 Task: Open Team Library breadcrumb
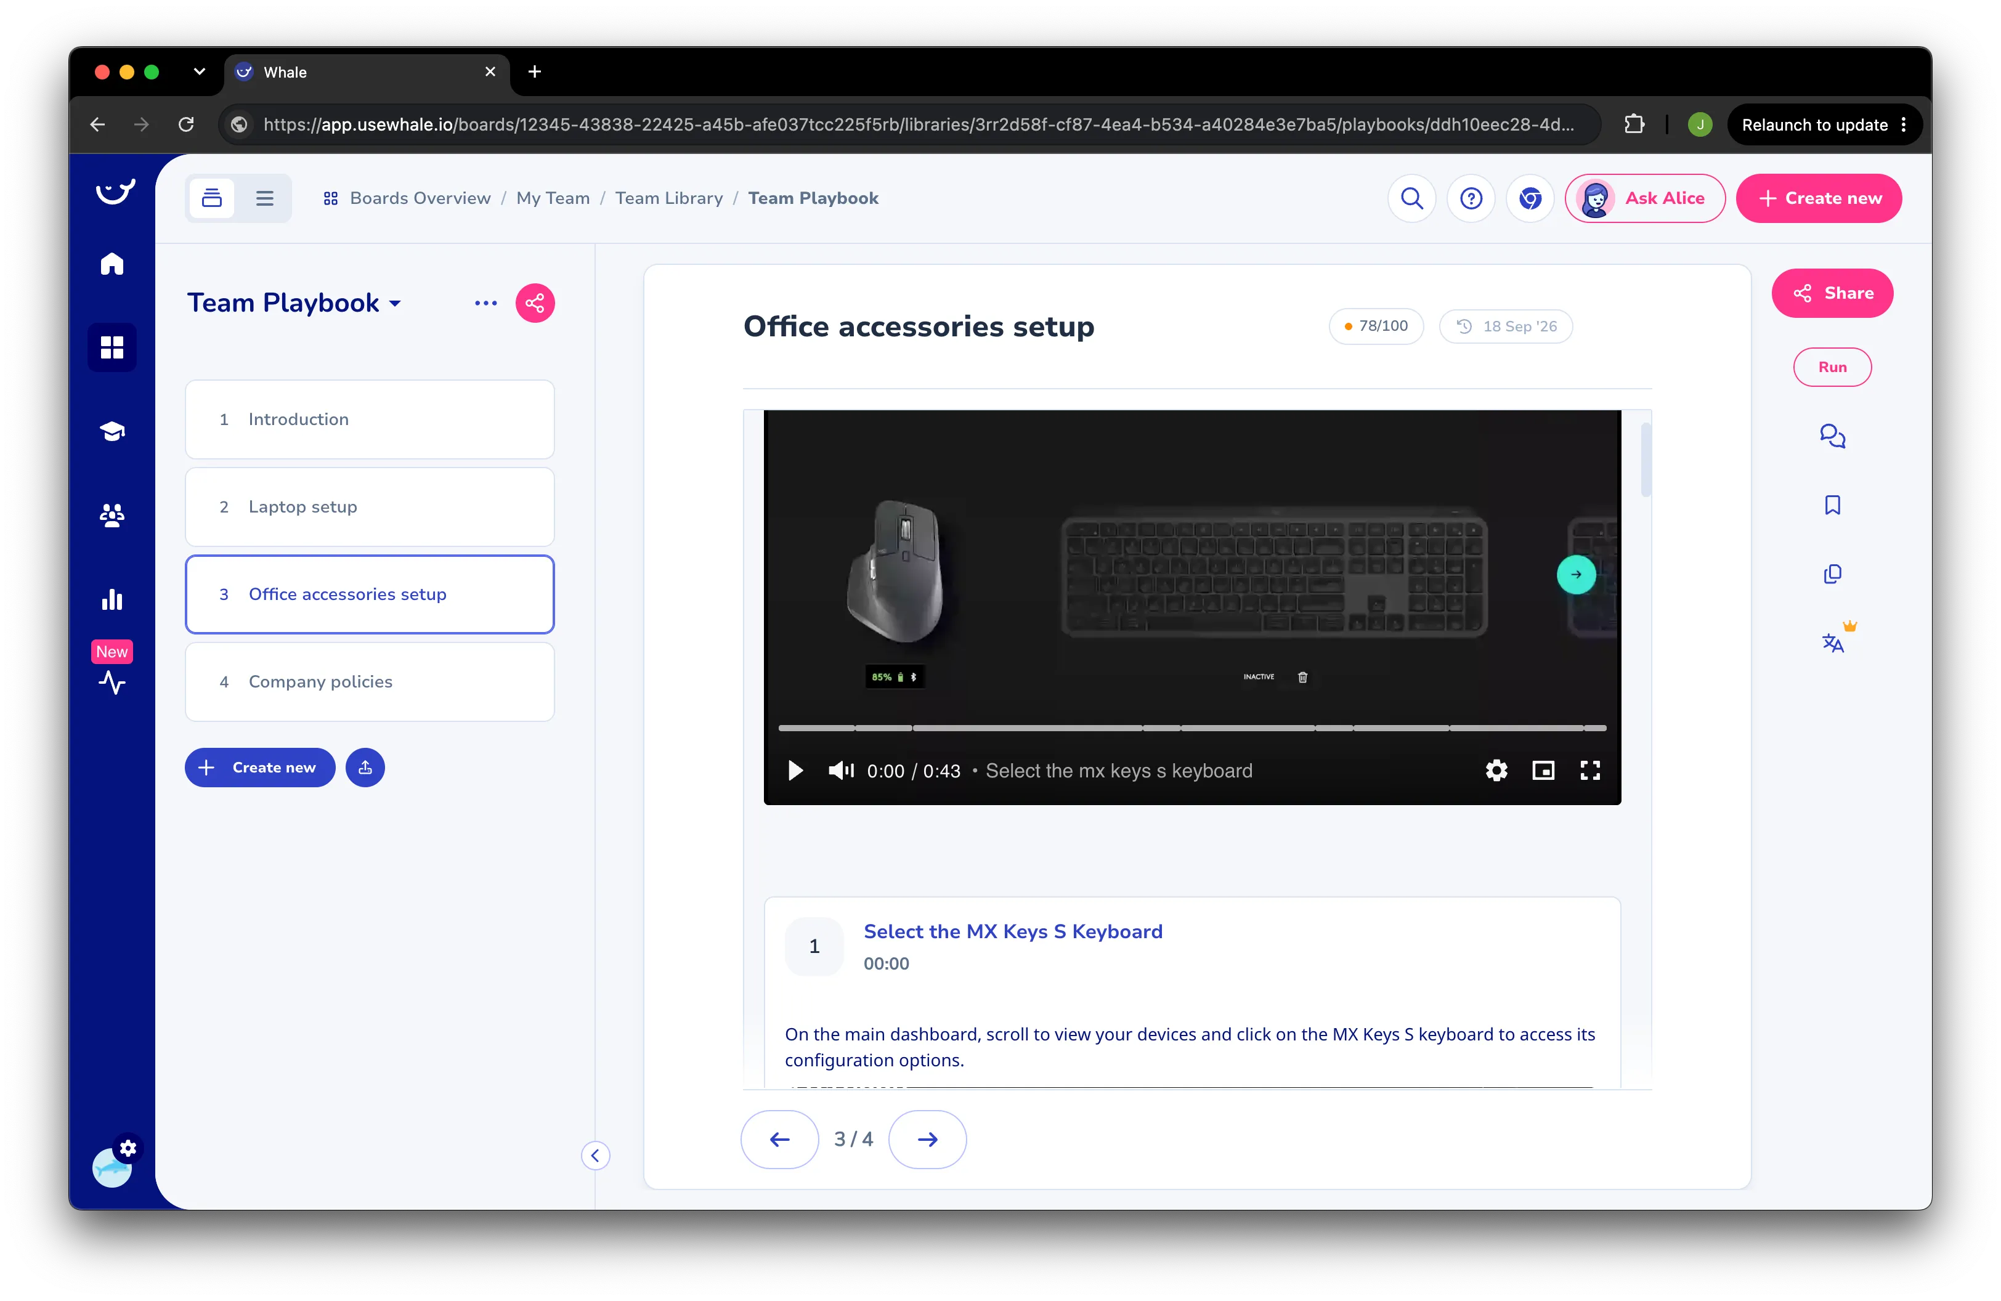tap(668, 198)
